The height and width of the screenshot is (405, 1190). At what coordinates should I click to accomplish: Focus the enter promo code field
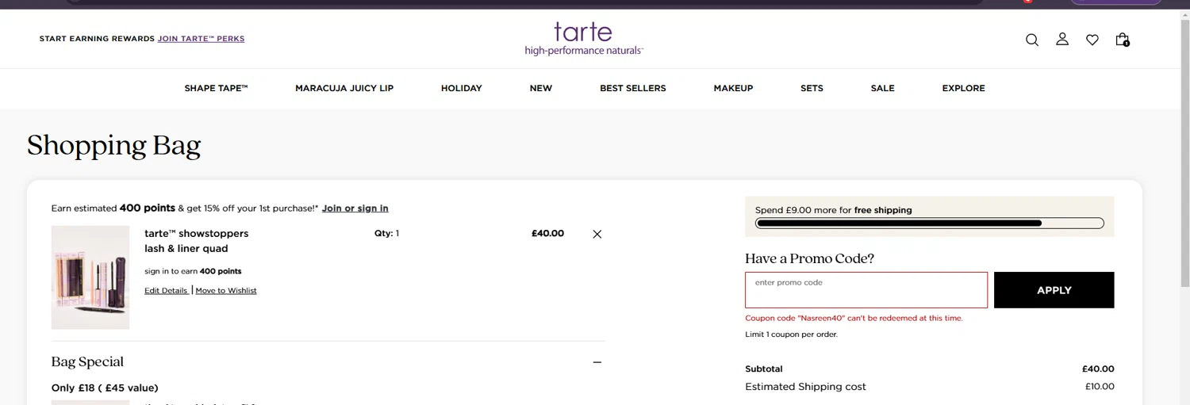tap(866, 290)
